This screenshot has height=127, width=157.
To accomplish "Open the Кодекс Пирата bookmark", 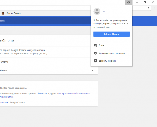I will point(13,13).
